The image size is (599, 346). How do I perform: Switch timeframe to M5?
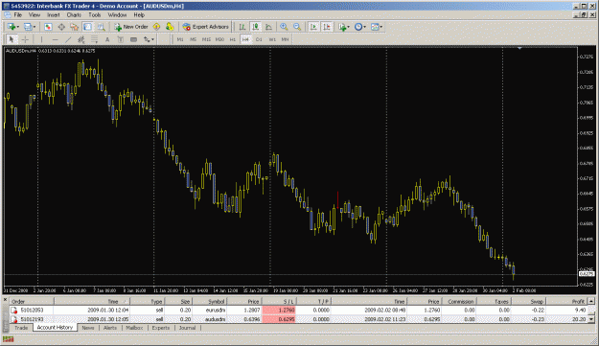click(193, 39)
